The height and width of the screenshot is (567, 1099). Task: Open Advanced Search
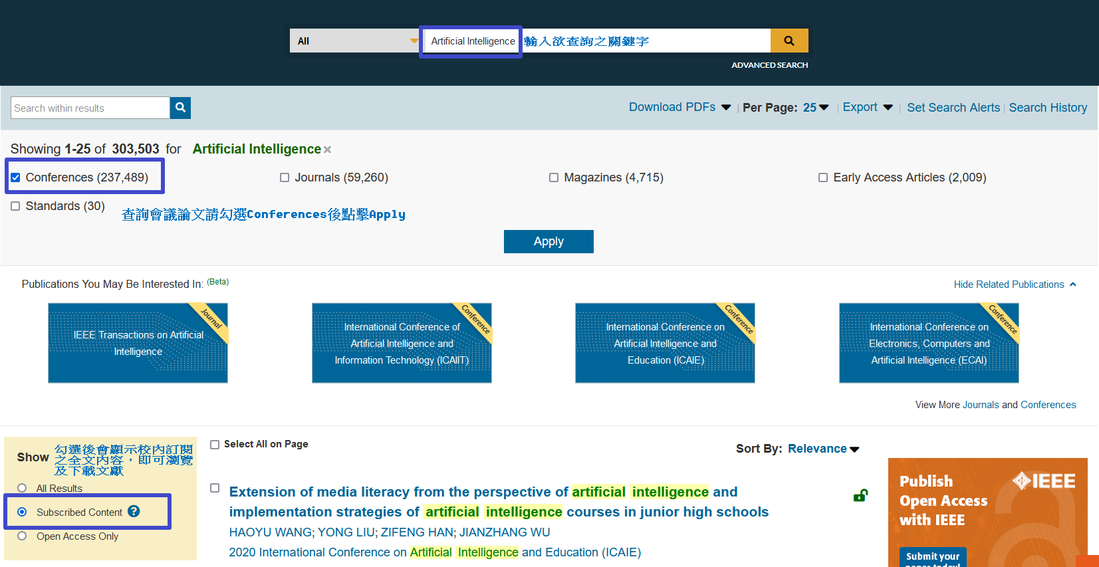[x=770, y=65]
